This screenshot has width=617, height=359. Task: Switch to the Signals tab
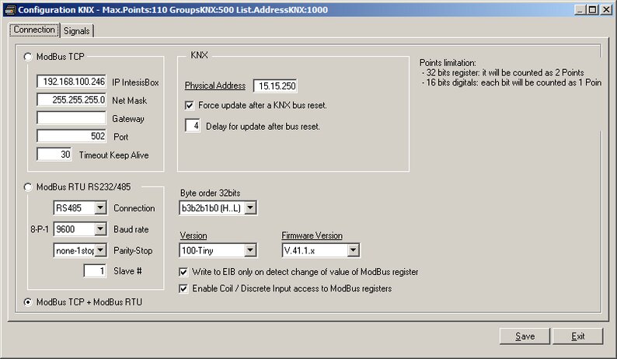[x=76, y=30]
